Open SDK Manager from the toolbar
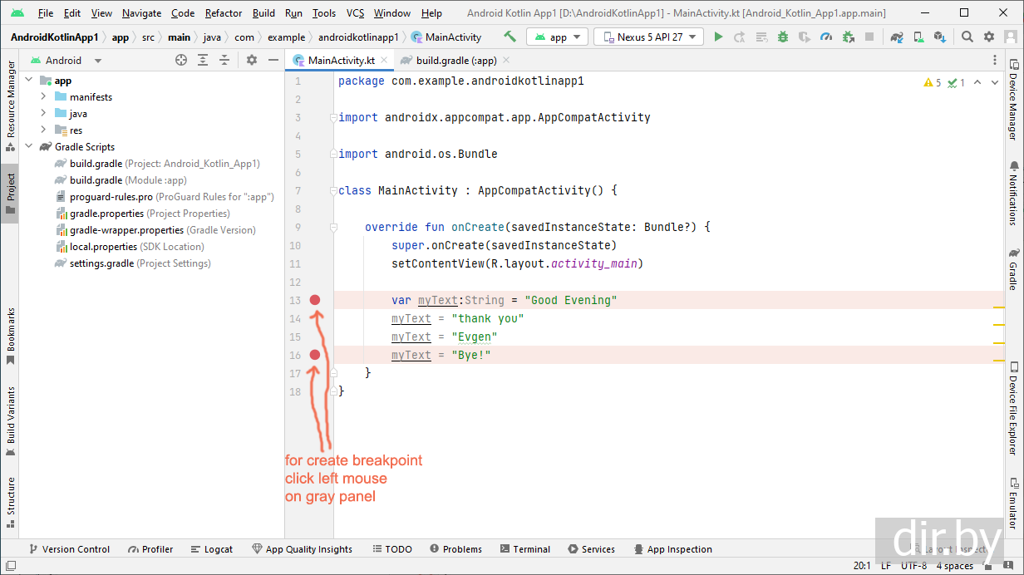The width and height of the screenshot is (1024, 575). (x=939, y=37)
